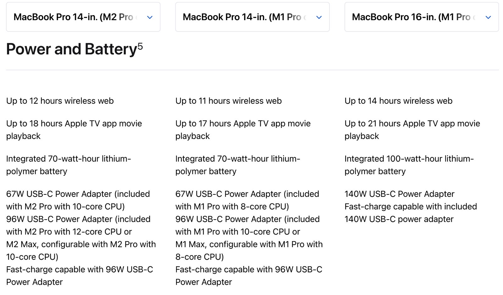Click the Power and Battery section heading
The height and width of the screenshot is (295, 503).
[x=75, y=49]
